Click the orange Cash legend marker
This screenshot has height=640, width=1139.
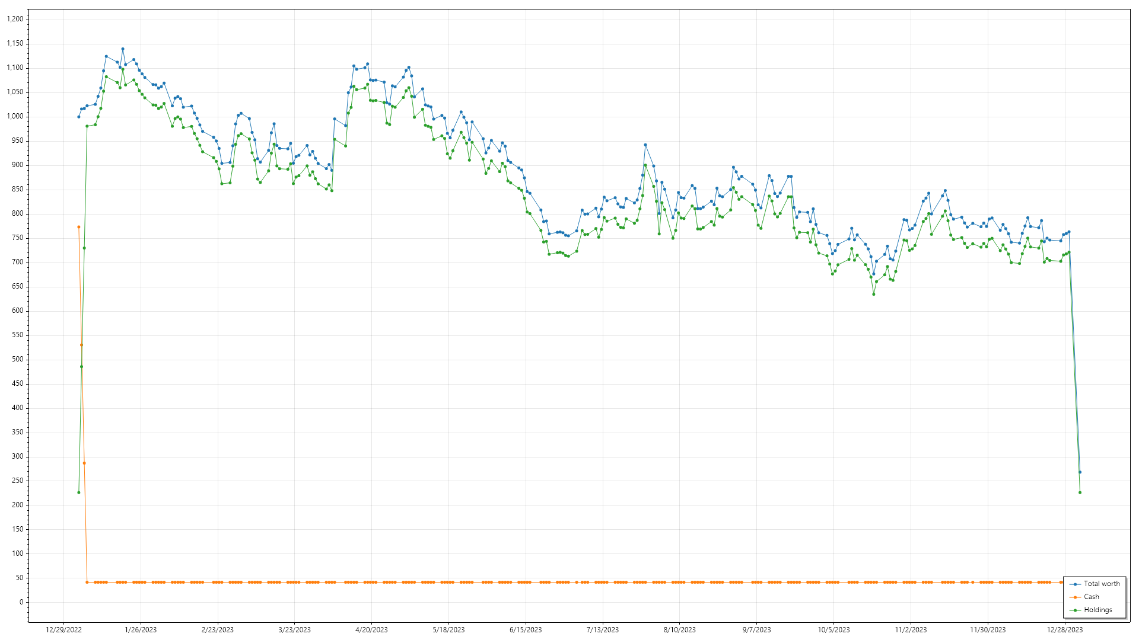(x=1075, y=597)
